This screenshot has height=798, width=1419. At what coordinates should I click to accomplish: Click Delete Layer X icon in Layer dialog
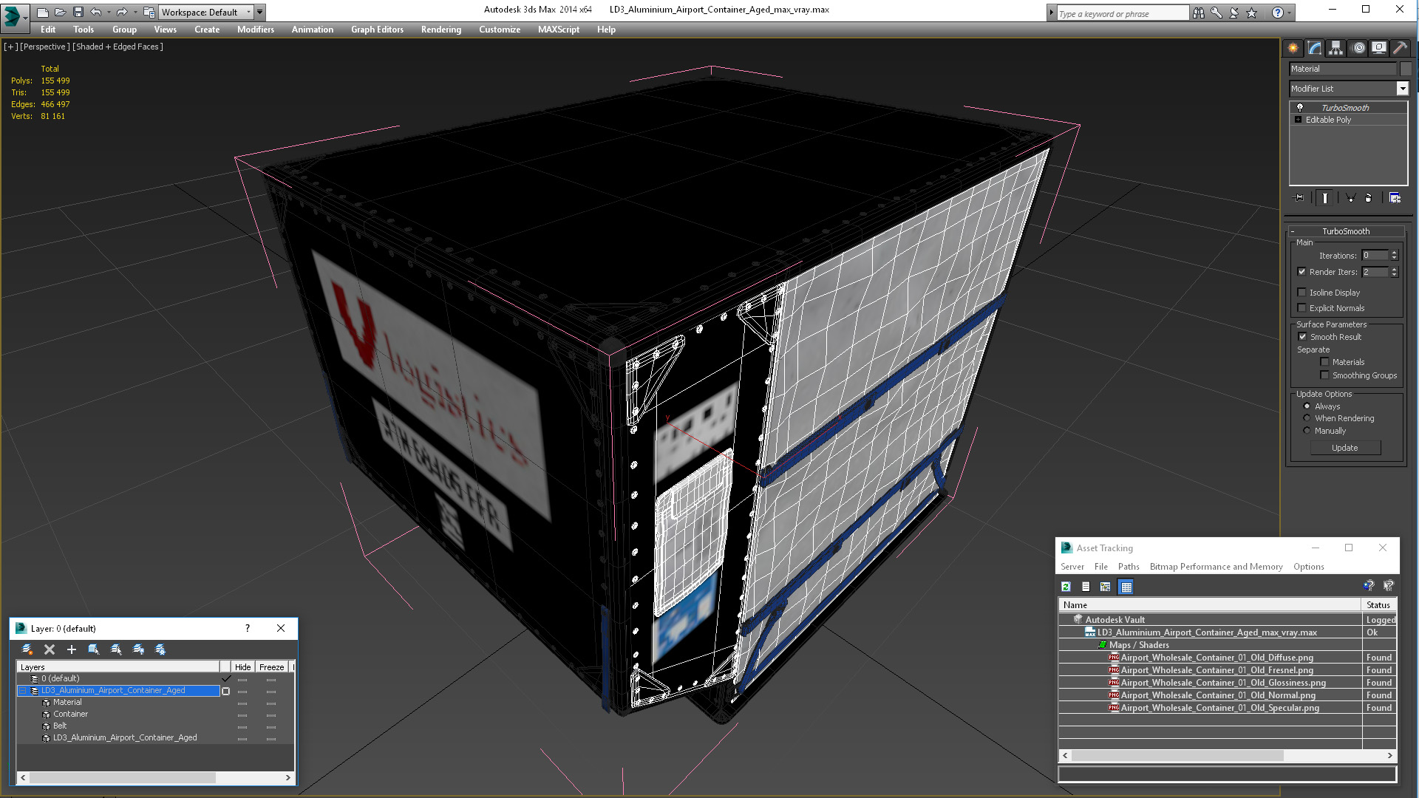50,649
